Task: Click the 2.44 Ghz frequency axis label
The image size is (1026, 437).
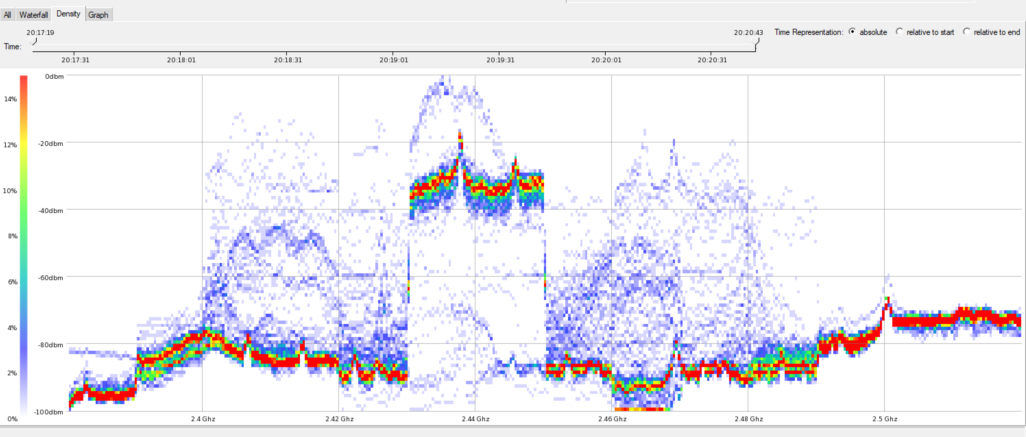Action: (475, 419)
